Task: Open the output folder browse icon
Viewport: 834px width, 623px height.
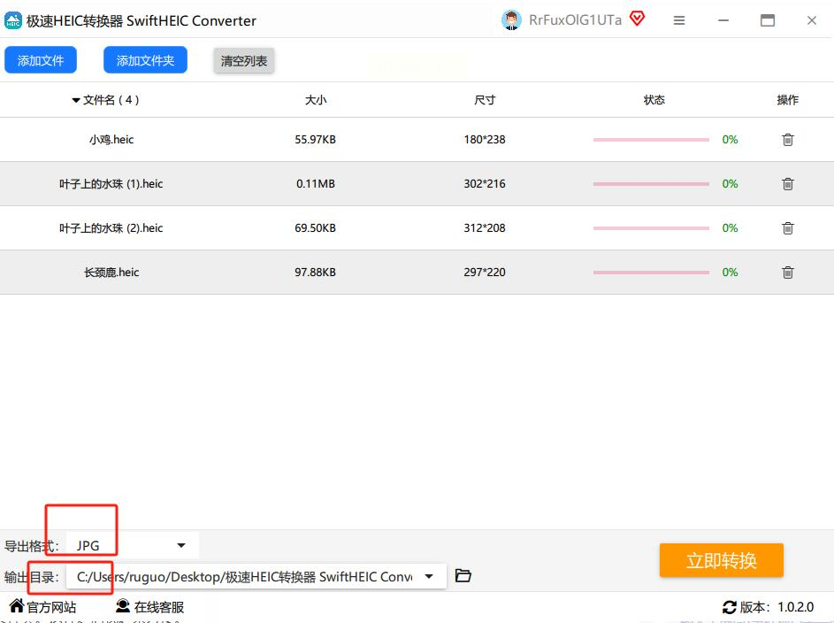Action: tap(463, 575)
